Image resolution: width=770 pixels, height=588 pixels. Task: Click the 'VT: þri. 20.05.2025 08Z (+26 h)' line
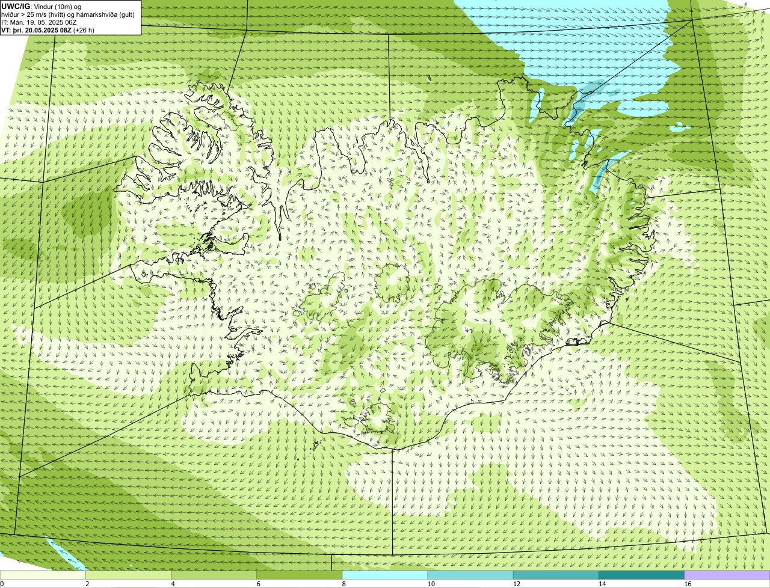[48, 29]
